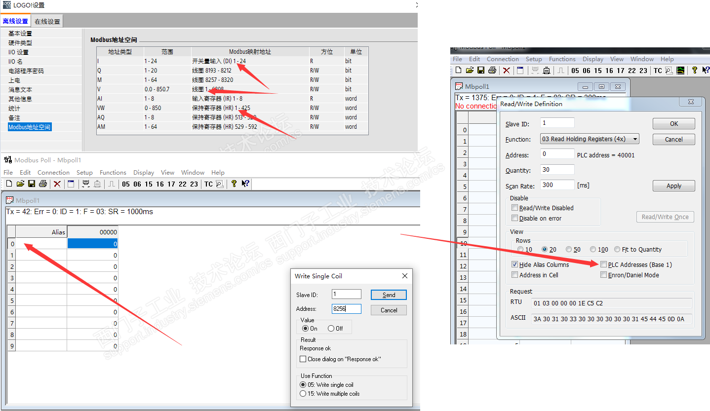Click the red X icon in the No connection Modbus Poll toolbar

[x=507, y=71]
